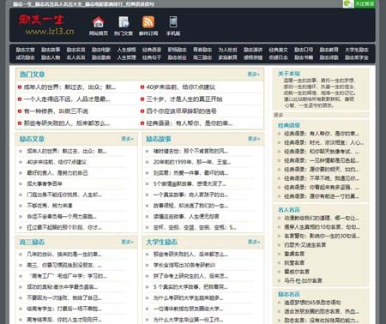This screenshot has width=386, height=324.
Task: Open 大学生励志 item '5个真实的大学故事，把我看哭...'
Action: click(x=190, y=287)
